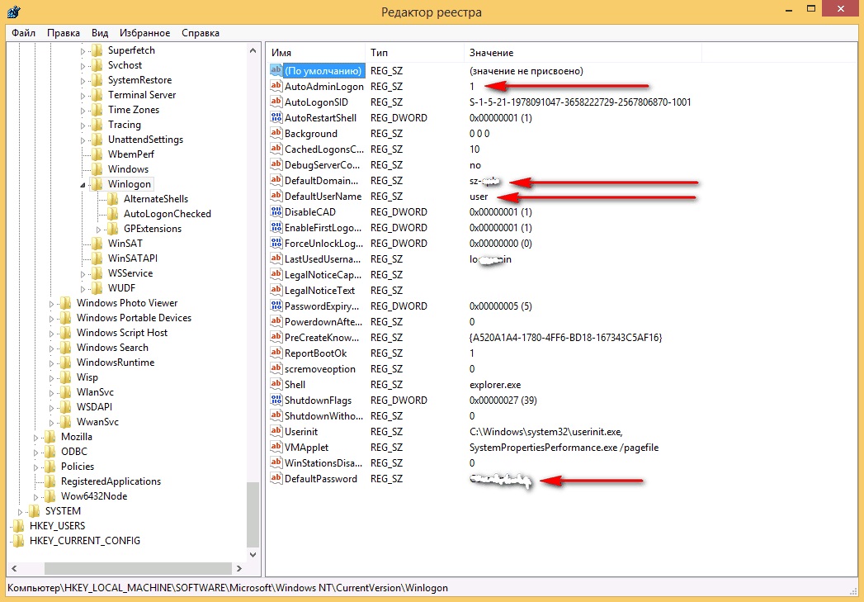This screenshot has height=602, width=864.
Task: Select the Background string value icon
Action: pyautogui.click(x=276, y=134)
